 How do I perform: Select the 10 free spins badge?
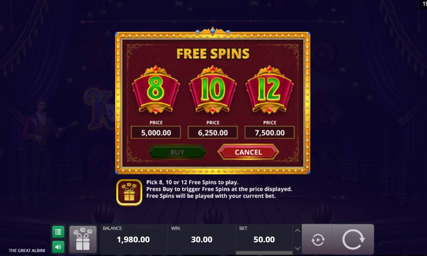213,90
